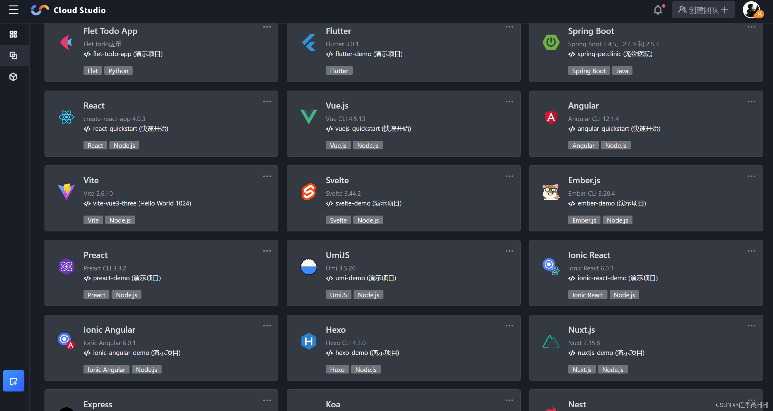Open the spring-petclinic project link
This screenshot has width=773, height=411.
coord(610,54)
